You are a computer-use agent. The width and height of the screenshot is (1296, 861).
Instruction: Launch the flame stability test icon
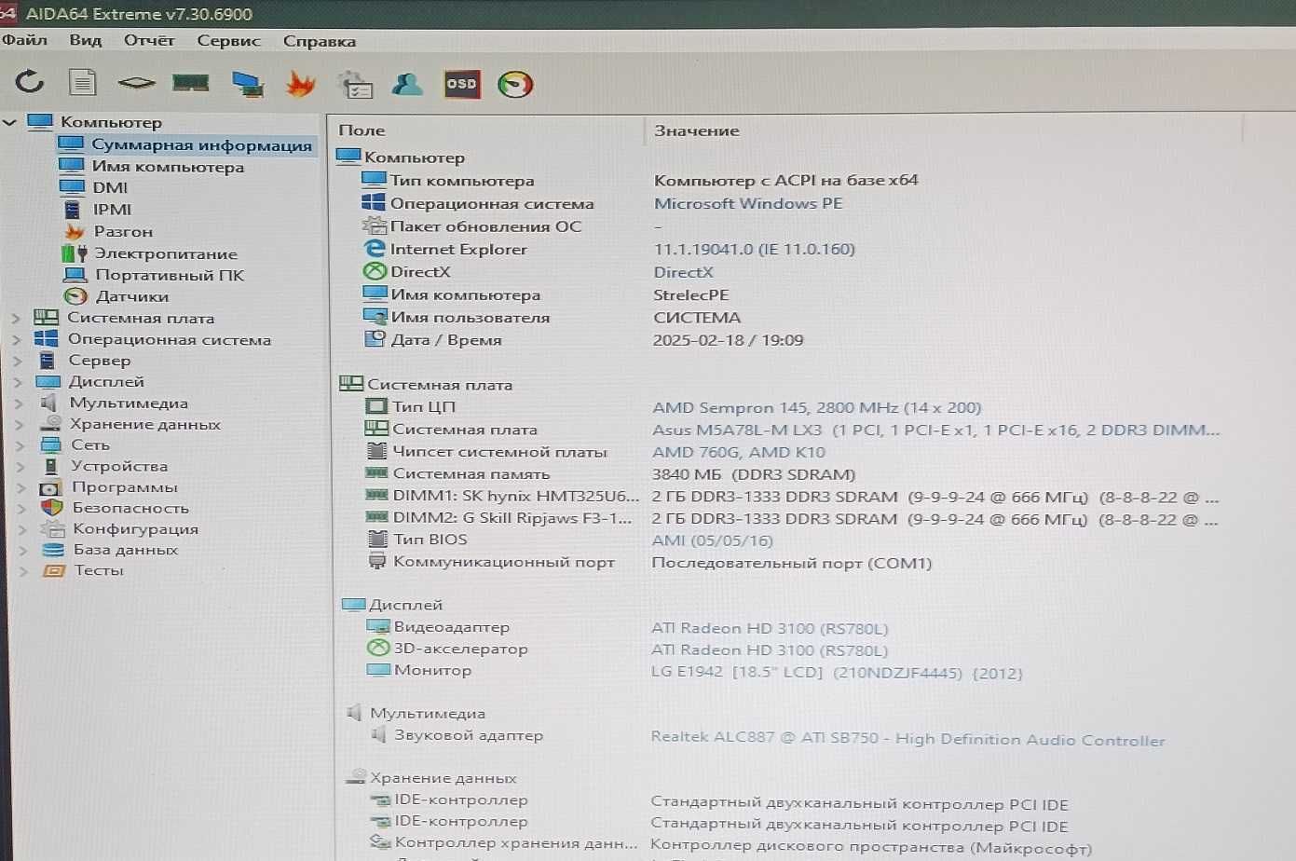click(x=300, y=84)
